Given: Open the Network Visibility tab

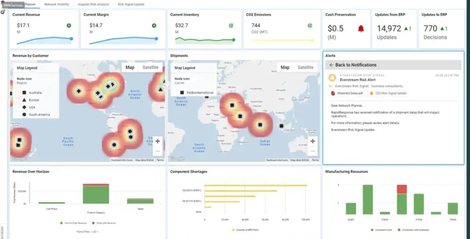Looking at the screenshot, I should pos(57,4).
